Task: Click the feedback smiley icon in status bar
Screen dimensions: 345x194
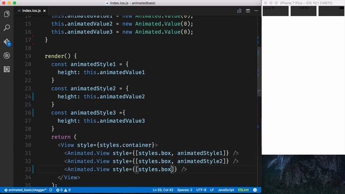Action: tap(255, 190)
